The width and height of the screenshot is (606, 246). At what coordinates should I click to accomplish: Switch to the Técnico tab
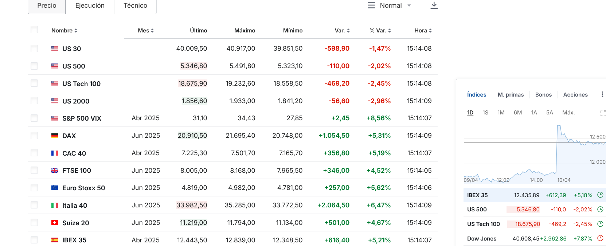click(x=135, y=5)
